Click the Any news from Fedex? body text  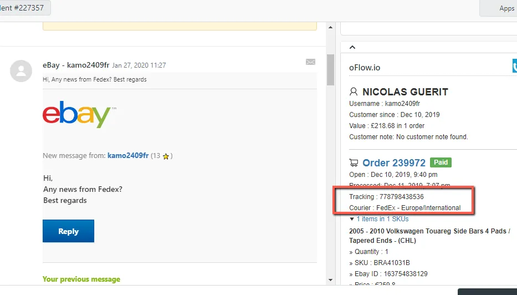pyautogui.click(x=83, y=190)
